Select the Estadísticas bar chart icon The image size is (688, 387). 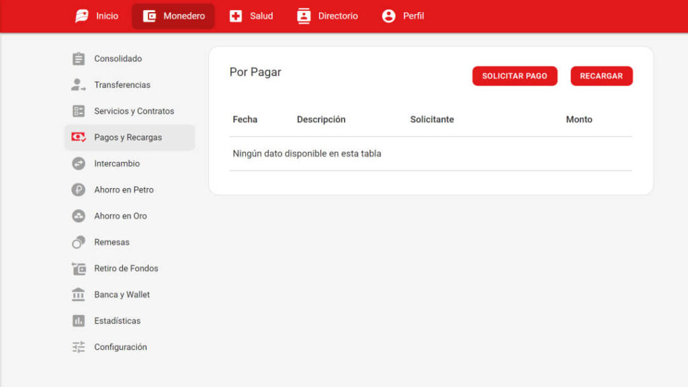point(78,320)
